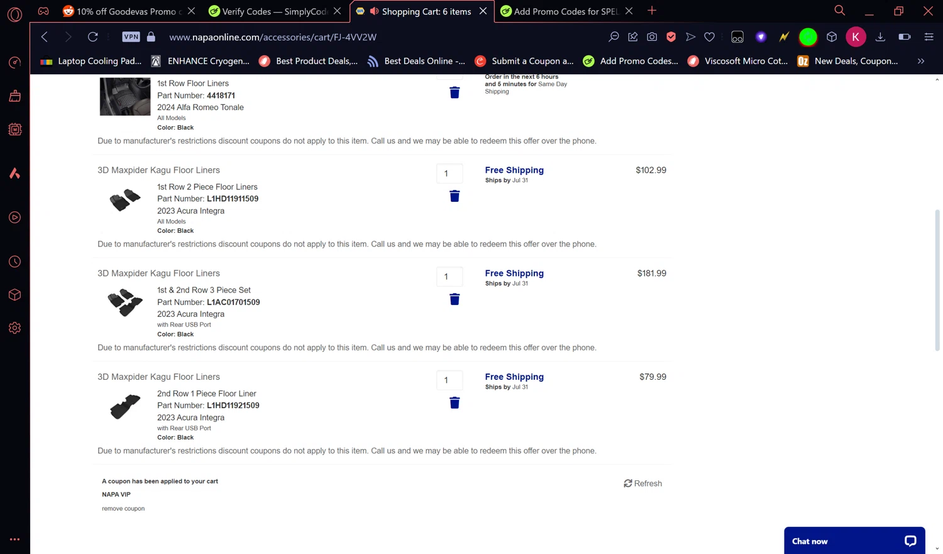Click the yellow lightning extension icon
Image resolution: width=943 pixels, height=554 pixels.
(x=784, y=37)
